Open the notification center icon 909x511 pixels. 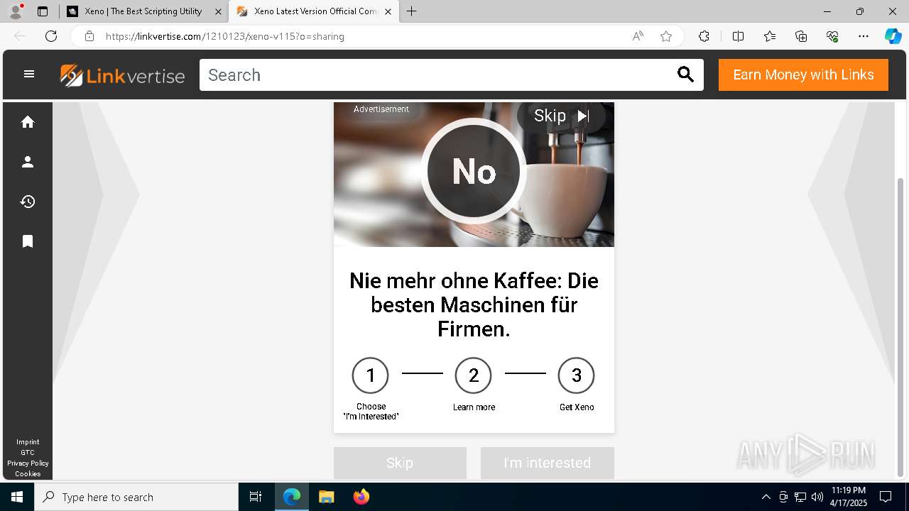[x=886, y=497]
